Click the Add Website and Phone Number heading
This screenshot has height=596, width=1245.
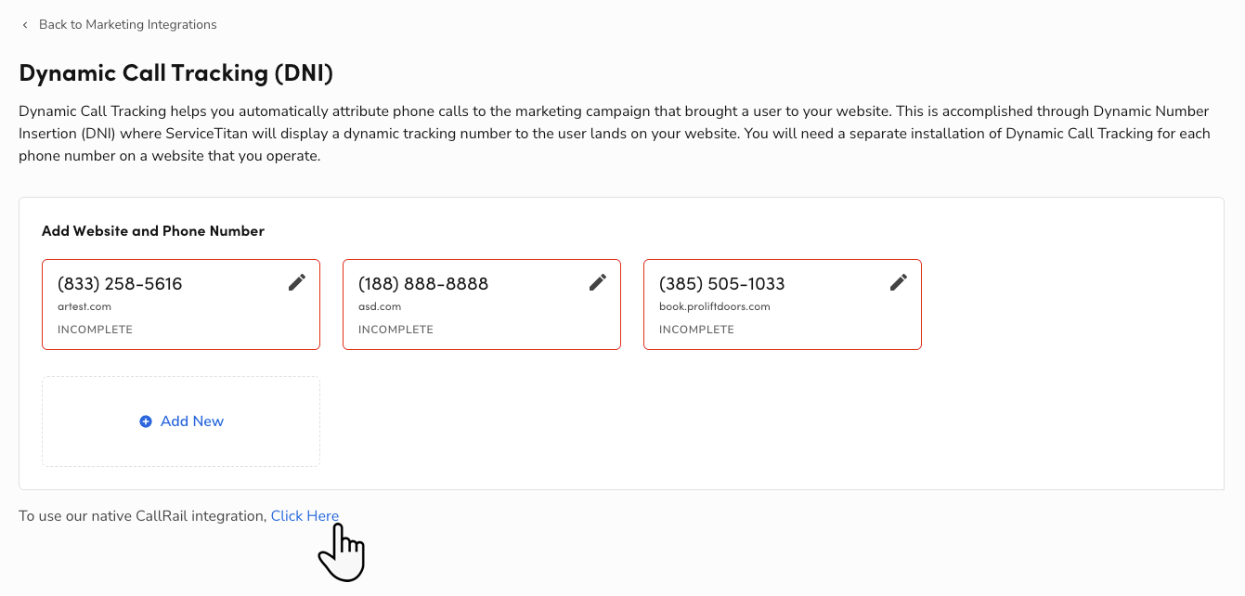(153, 231)
